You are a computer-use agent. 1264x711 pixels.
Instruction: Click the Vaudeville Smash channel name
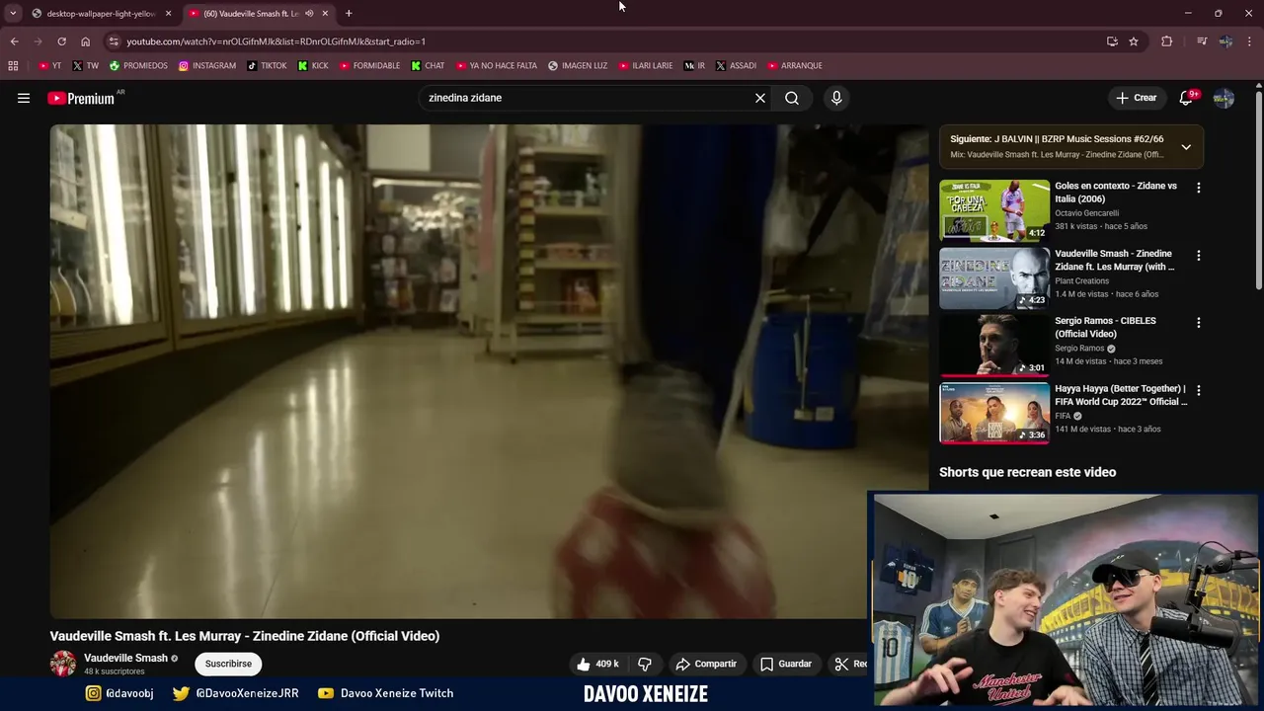click(x=125, y=658)
